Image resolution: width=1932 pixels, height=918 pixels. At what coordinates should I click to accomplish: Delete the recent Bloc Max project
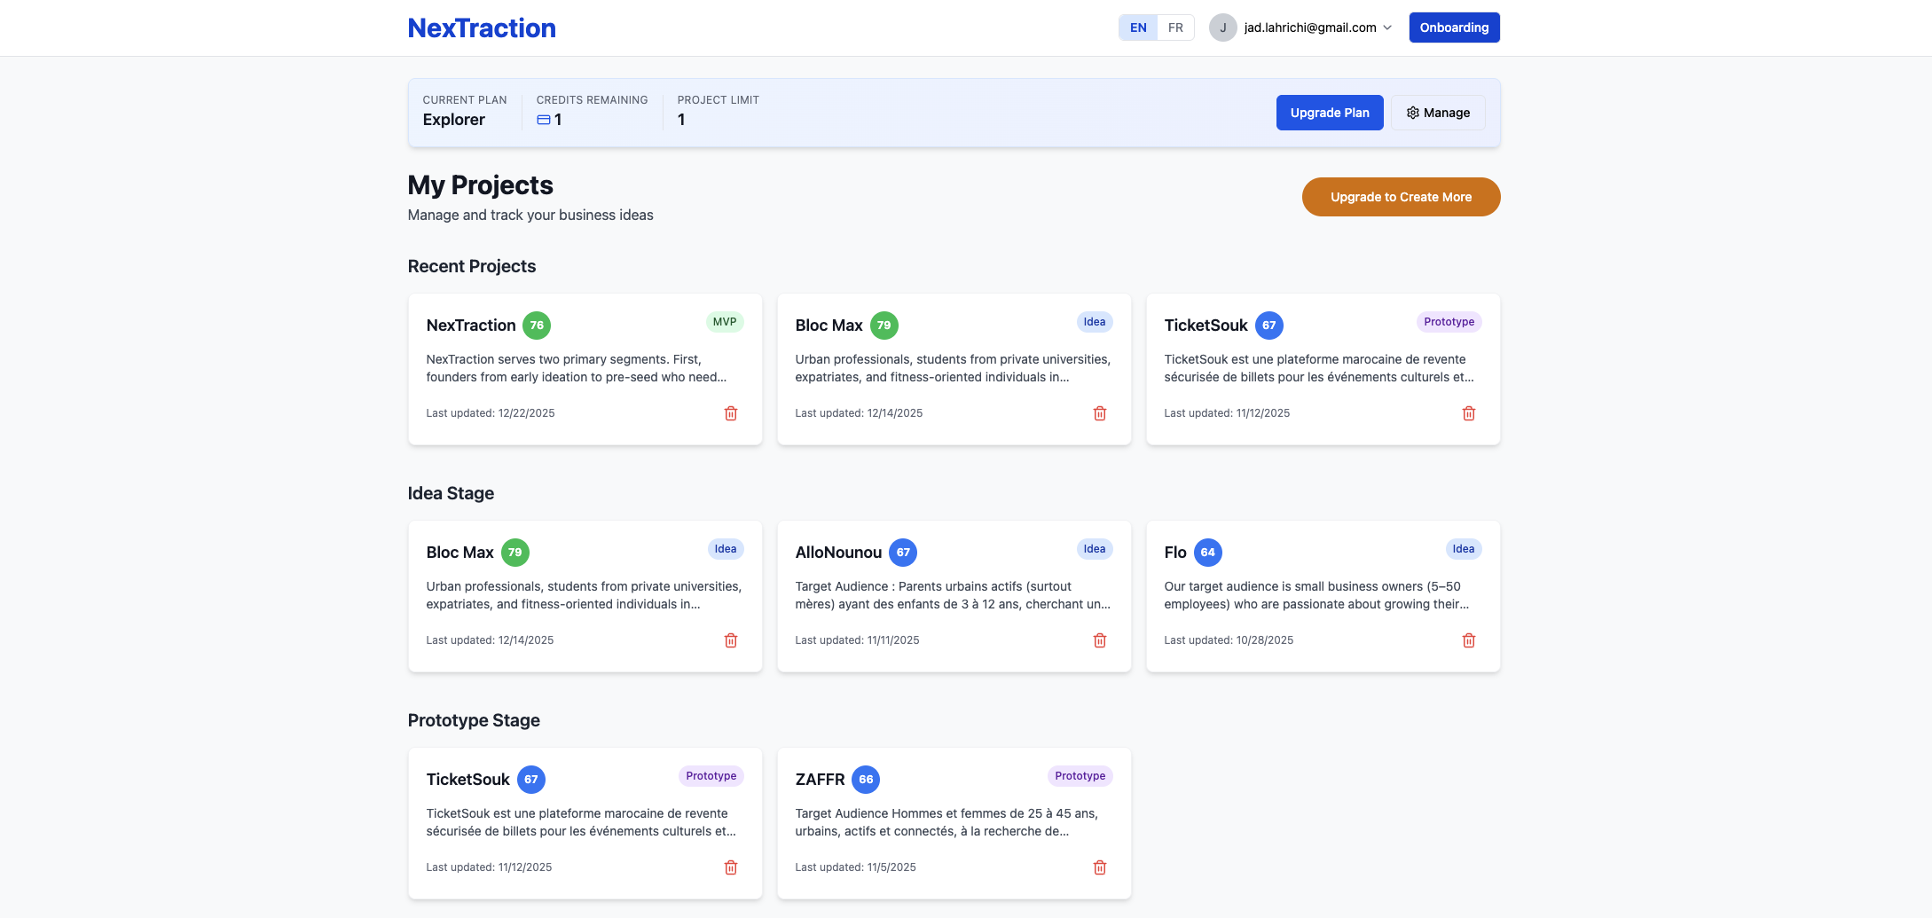(x=1100, y=413)
